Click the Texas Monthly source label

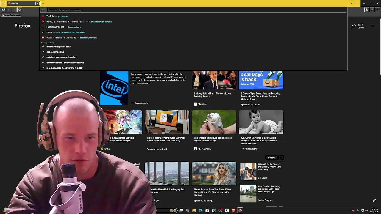251,149
